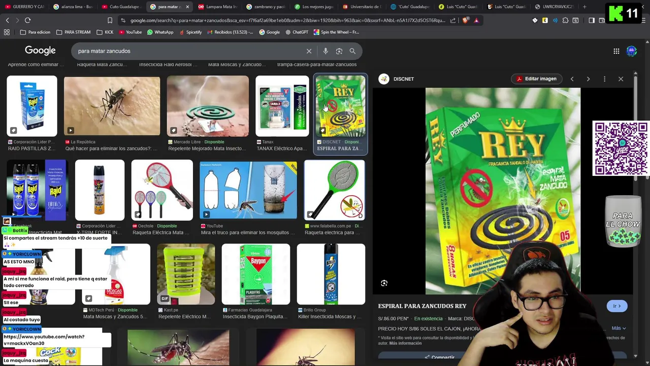Open the browser extensions puzzle icon
The height and width of the screenshot is (366, 650).
click(x=565, y=20)
